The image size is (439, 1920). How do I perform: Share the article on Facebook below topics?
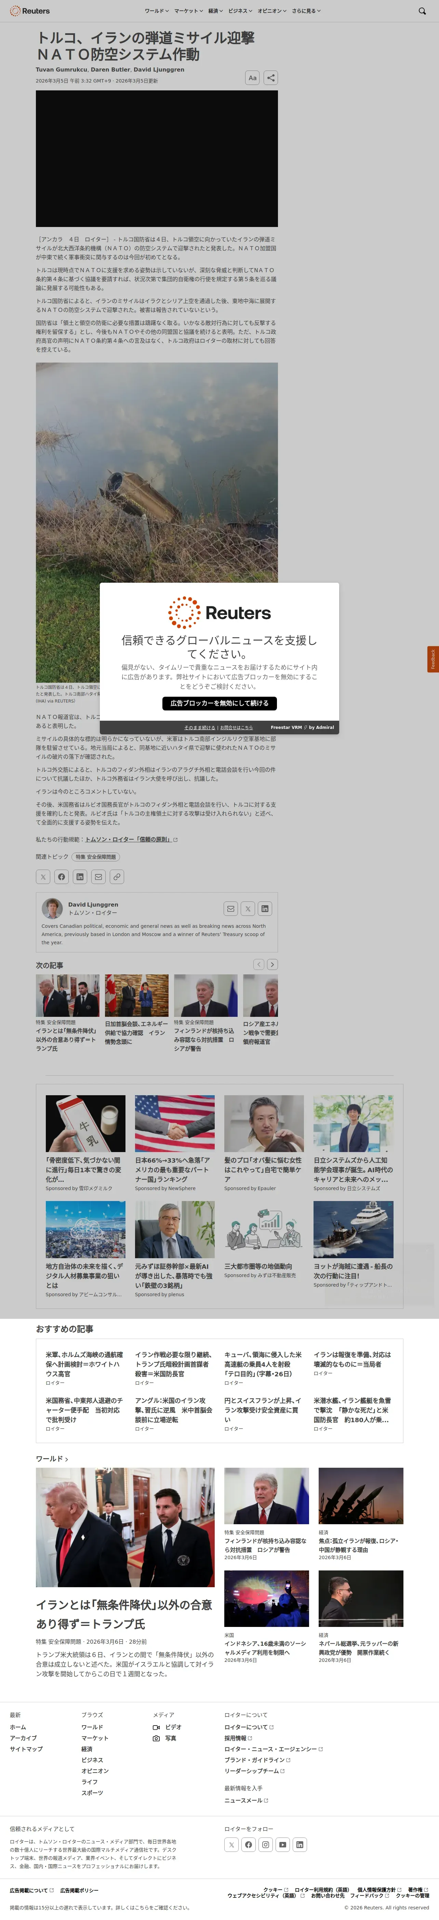[62, 876]
